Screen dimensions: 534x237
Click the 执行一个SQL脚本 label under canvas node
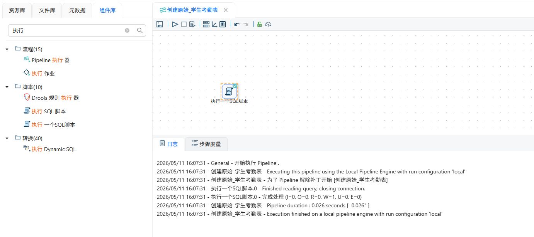click(229, 101)
